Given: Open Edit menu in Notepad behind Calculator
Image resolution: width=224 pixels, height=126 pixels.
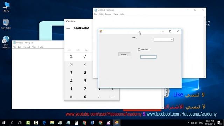Looking at the screenshot, I should point(20,47).
